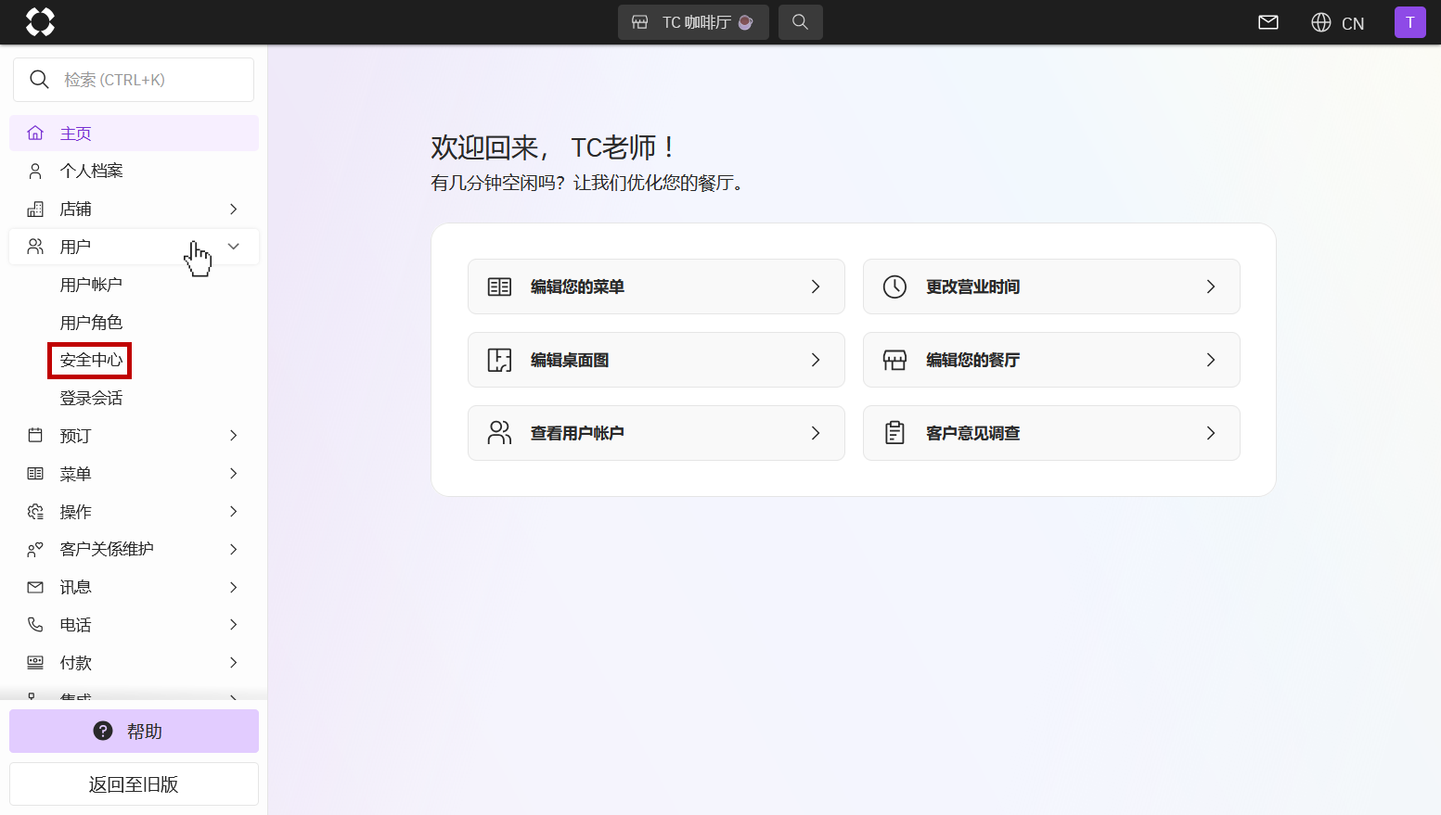Open the 编辑您的菜单 card

(x=656, y=287)
